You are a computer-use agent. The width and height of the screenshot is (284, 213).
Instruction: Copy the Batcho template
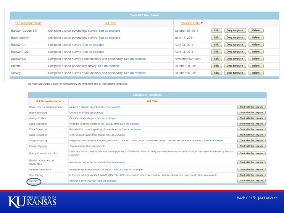pos(235,66)
